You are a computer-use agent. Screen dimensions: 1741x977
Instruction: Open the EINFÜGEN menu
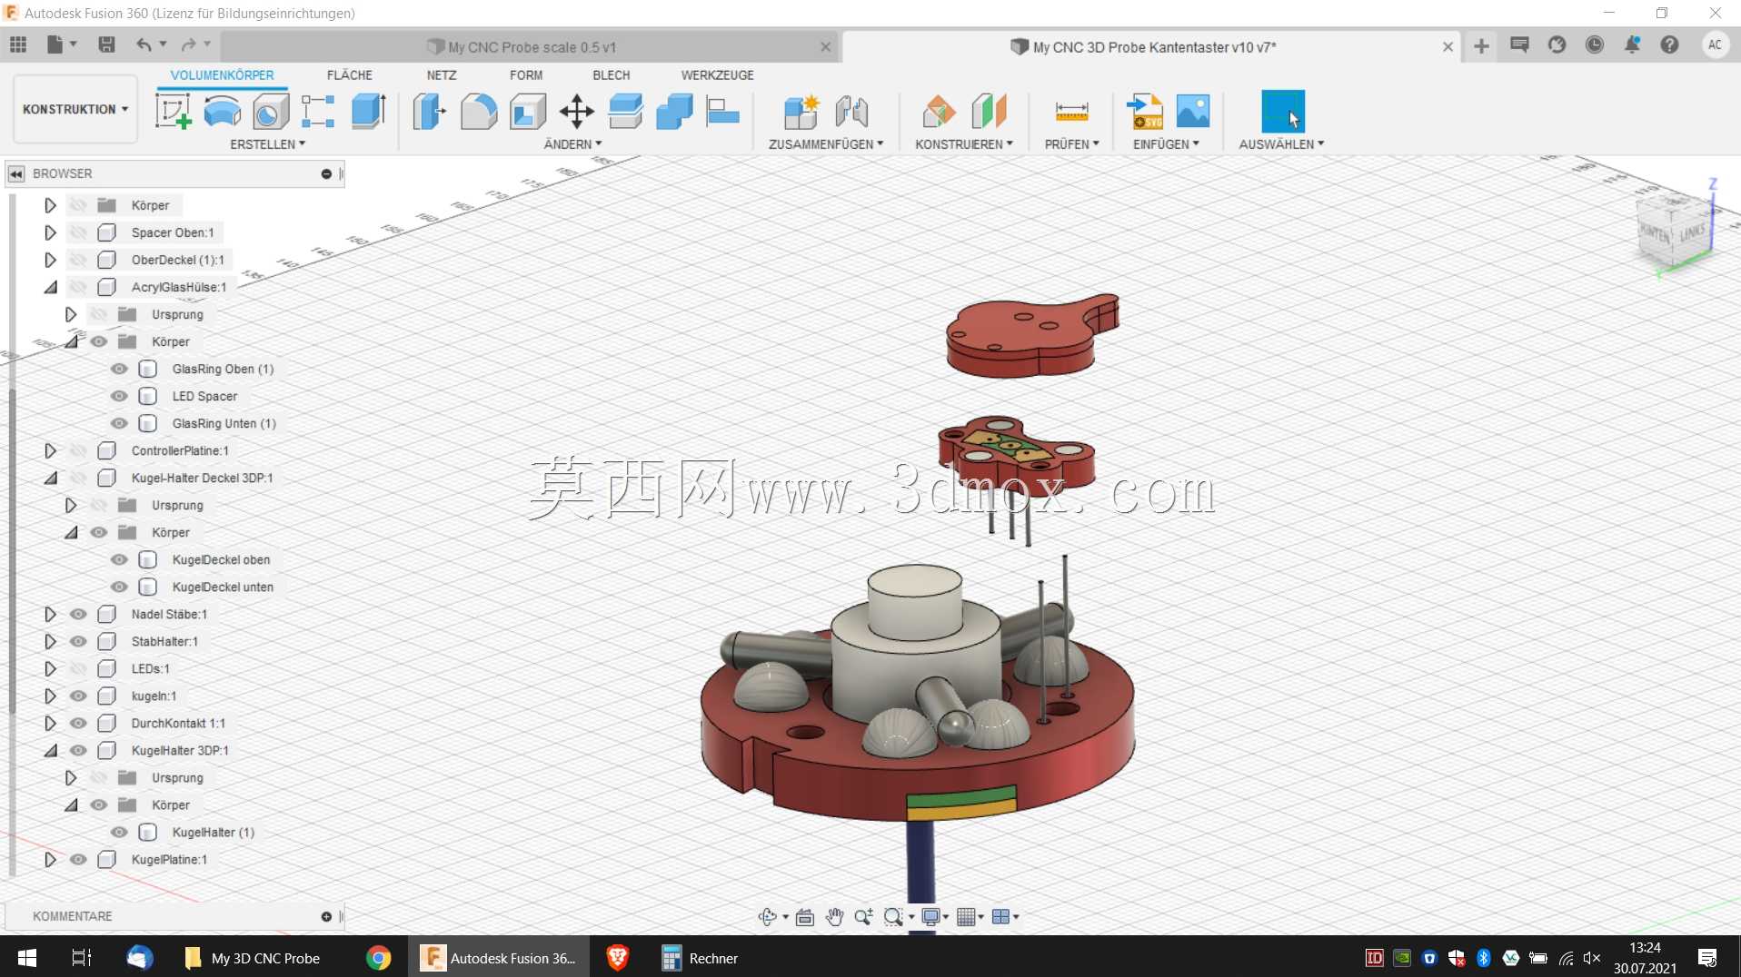(x=1166, y=144)
